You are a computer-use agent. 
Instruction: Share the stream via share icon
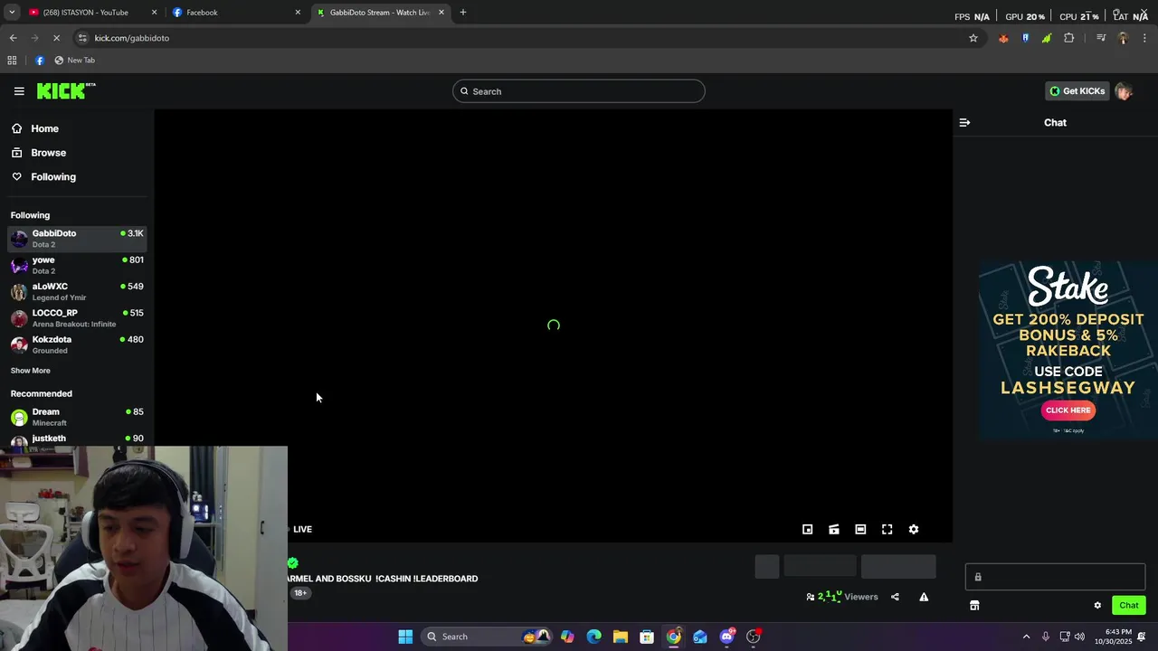(895, 597)
